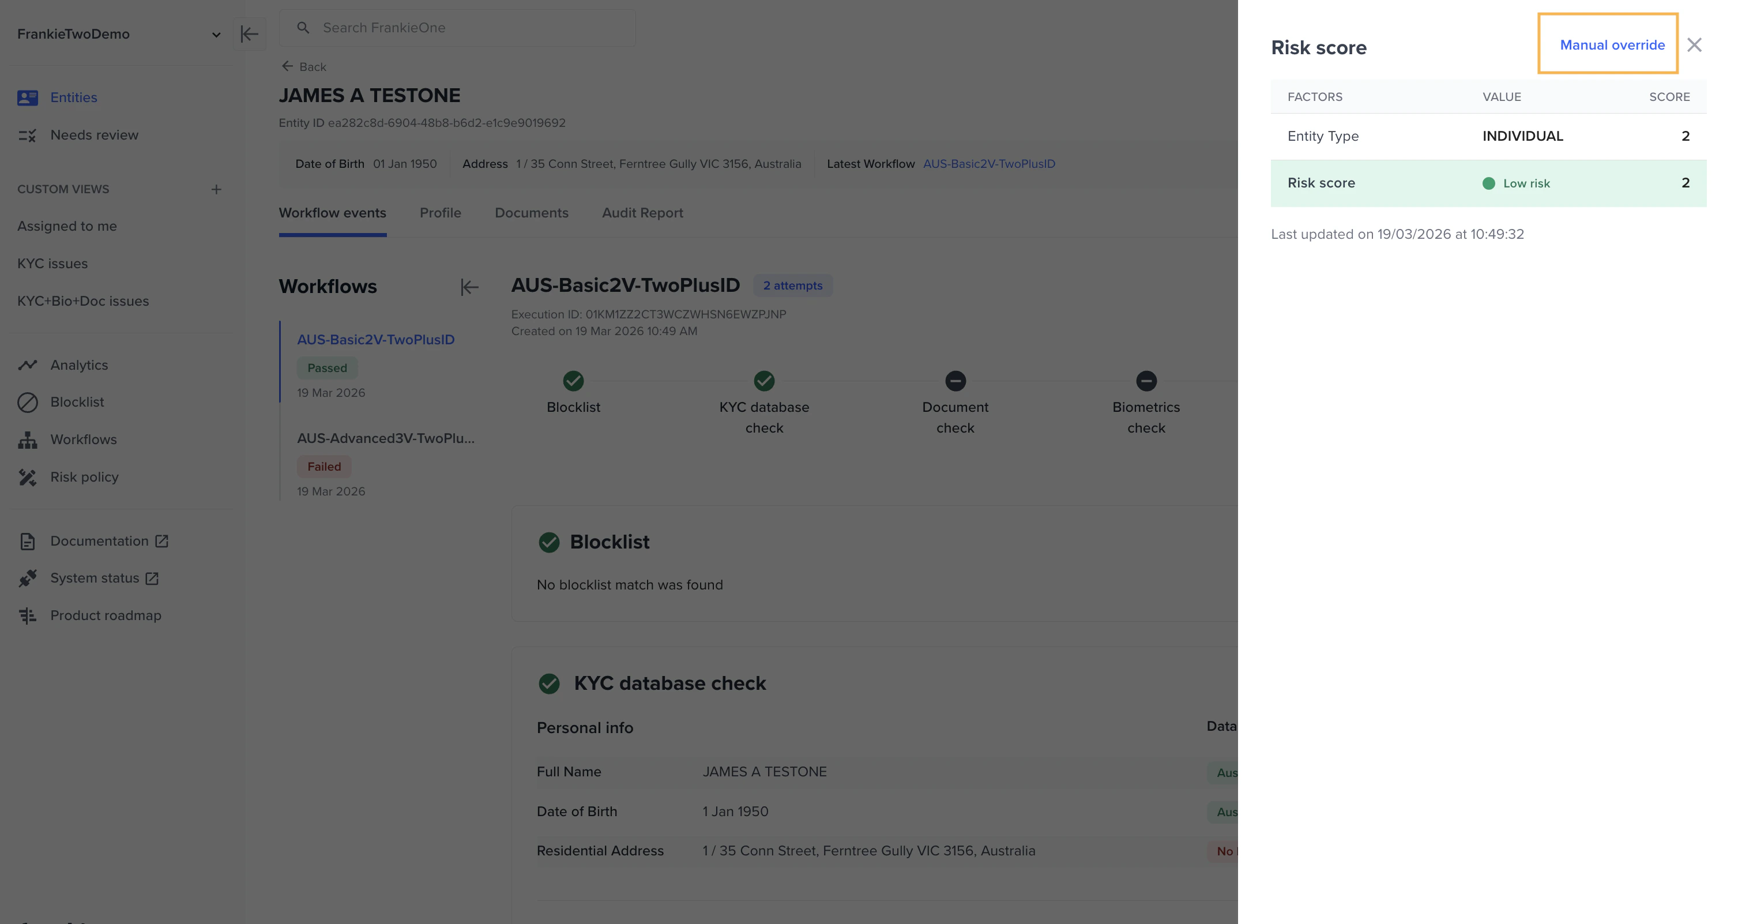Open the AUS-Basic2V-TwoPlusID latest workflow link
This screenshot has height=924, width=1738.
988,164
